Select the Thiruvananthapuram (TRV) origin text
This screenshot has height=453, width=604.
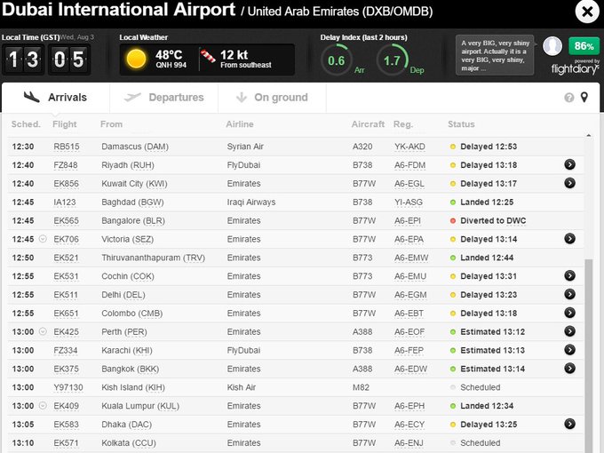click(x=154, y=258)
